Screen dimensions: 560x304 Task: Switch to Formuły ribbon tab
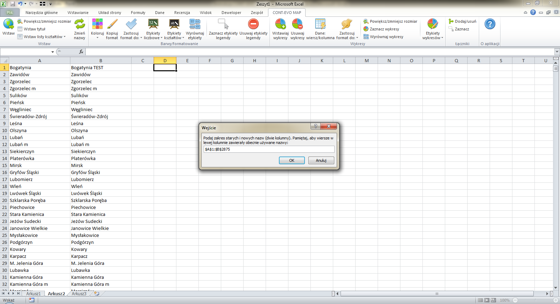click(138, 13)
